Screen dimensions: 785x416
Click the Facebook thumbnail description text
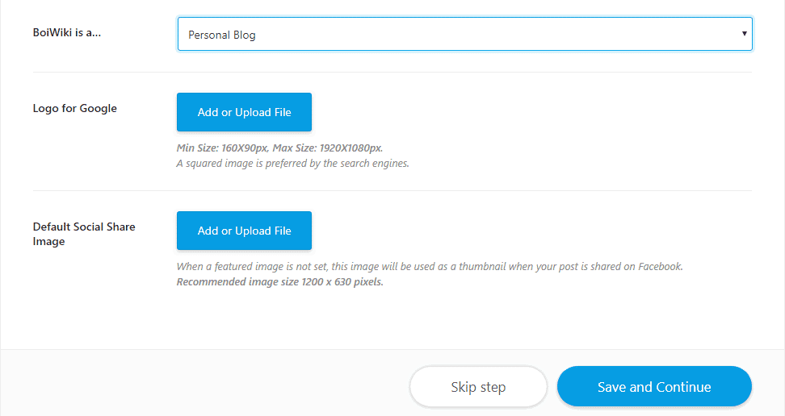pyautogui.click(x=430, y=267)
